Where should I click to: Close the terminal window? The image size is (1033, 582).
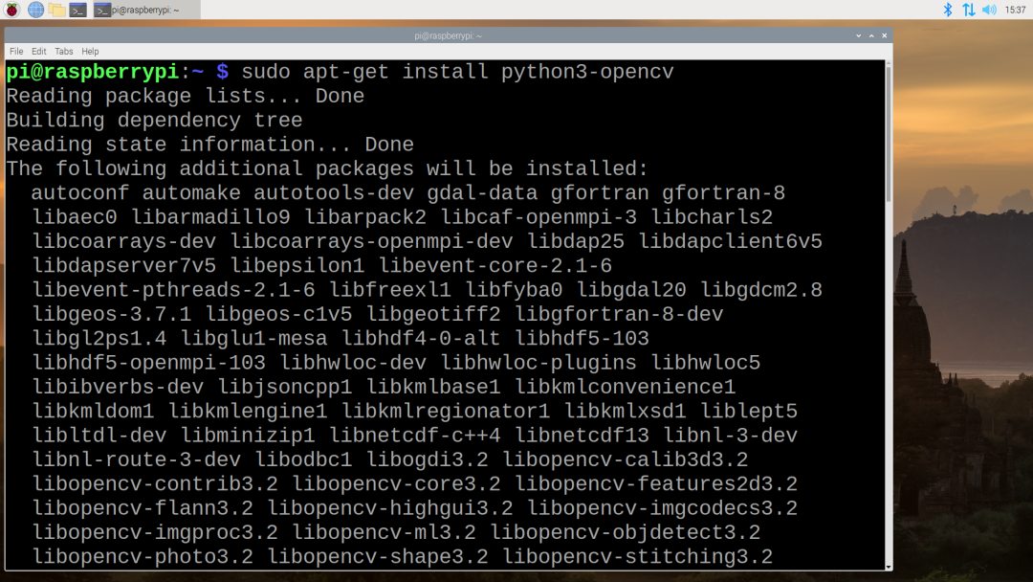tap(884, 35)
